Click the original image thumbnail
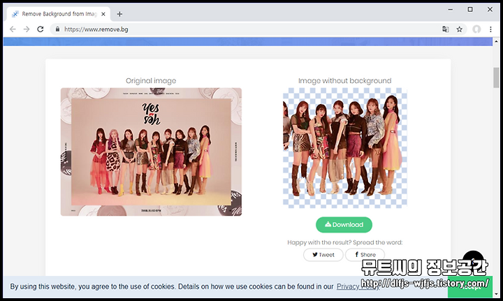The height and width of the screenshot is (301, 503). [x=151, y=152]
